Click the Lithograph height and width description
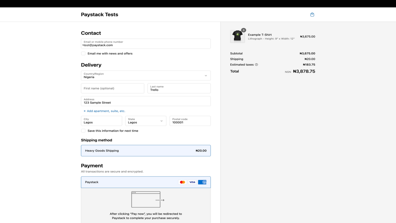This screenshot has width=396, height=223. (x=271, y=39)
